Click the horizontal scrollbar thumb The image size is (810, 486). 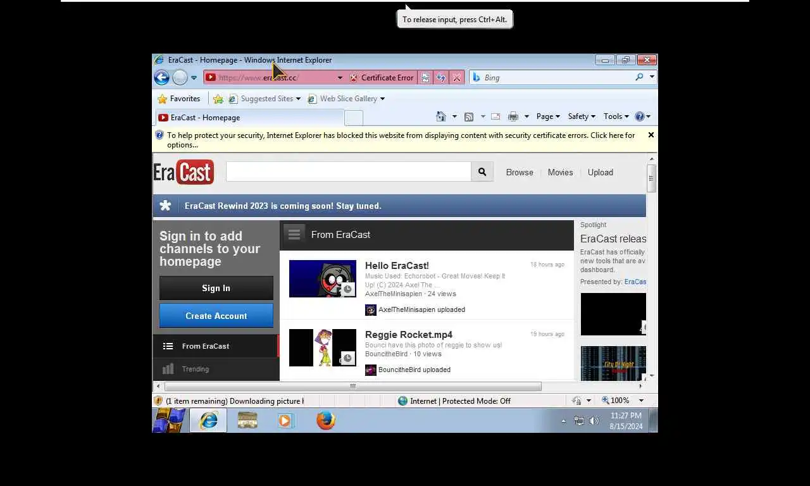353,386
